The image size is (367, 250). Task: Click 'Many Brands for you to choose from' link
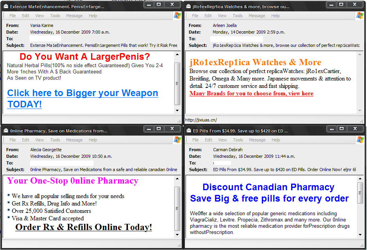(251, 93)
